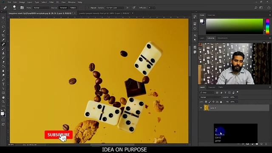Toggle the layer filter on/off switch
The image size is (272, 153).
238,92
